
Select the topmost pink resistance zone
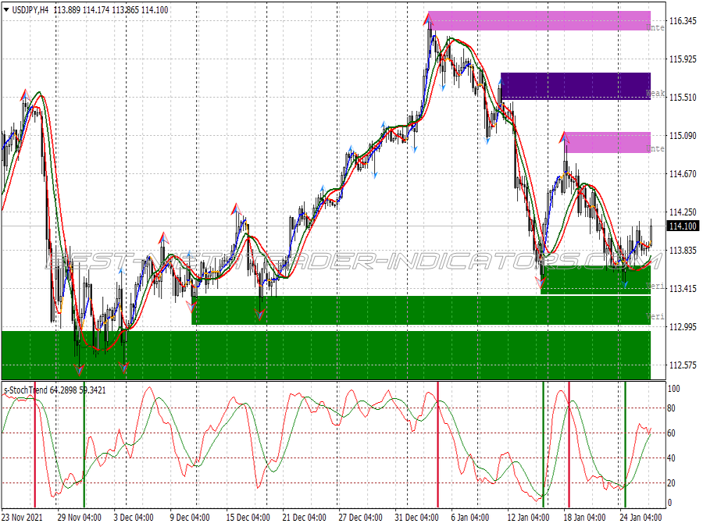[x=539, y=20]
